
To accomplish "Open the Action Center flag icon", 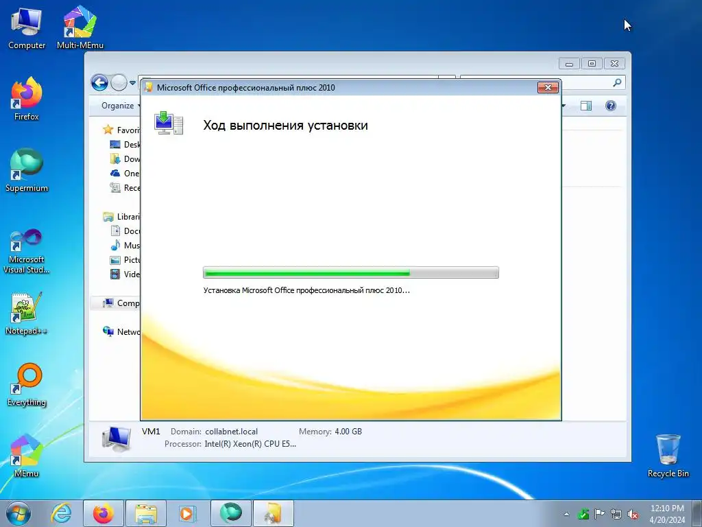I will tap(599, 514).
